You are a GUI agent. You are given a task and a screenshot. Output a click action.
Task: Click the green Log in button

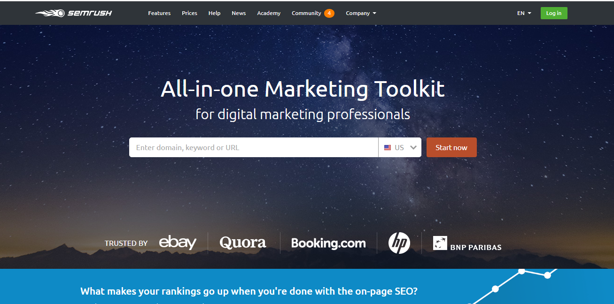(554, 13)
